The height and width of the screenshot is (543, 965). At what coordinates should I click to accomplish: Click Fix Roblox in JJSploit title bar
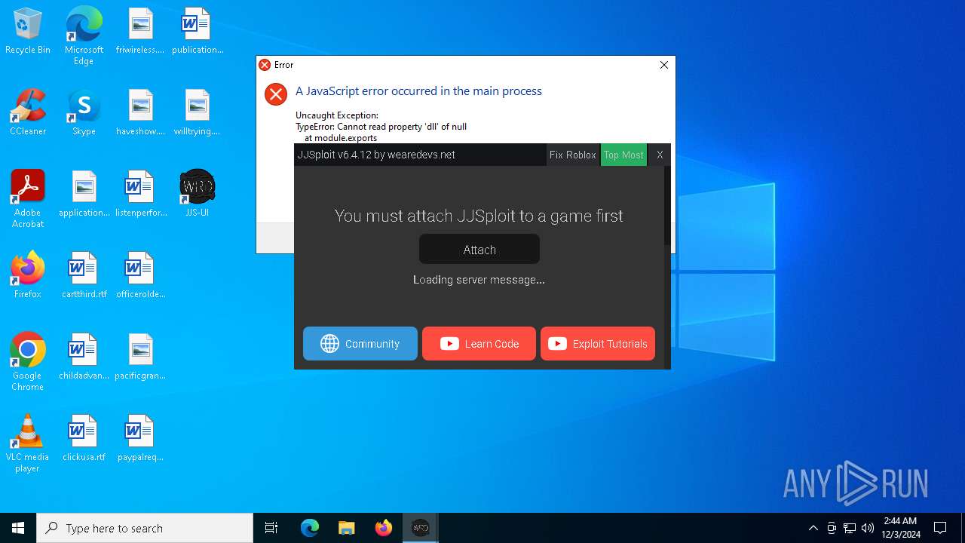click(x=573, y=155)
